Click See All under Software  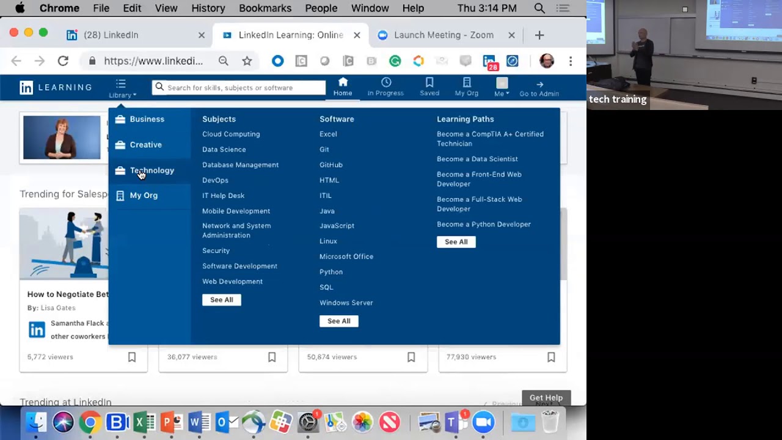click(339, 321)
